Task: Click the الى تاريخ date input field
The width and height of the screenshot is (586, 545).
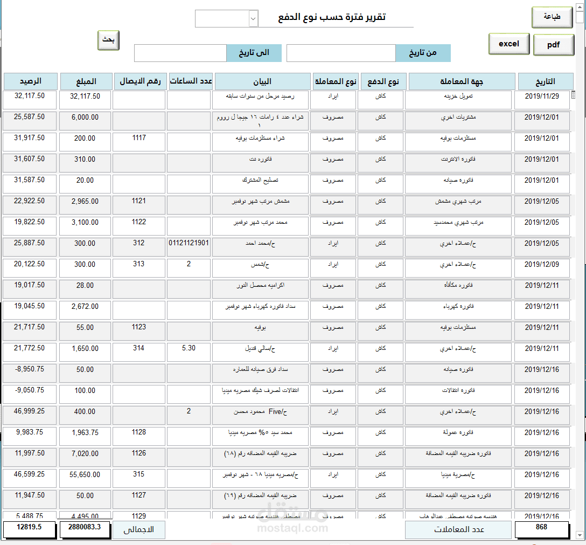Action: [x=180, y=53]
